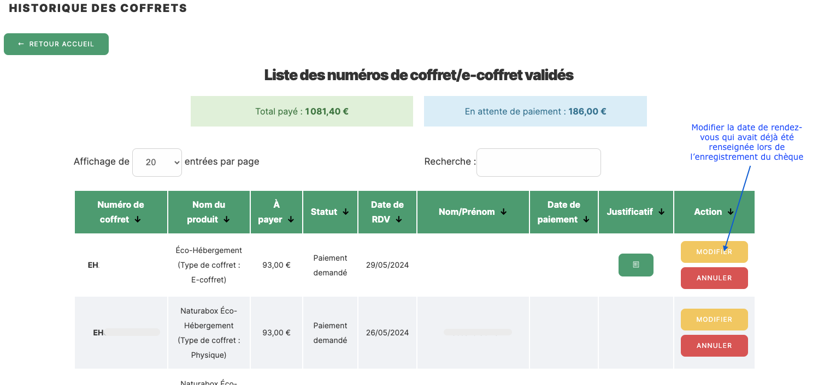Sort by Statut arrow
830x385 pixels.
point(346,212)
